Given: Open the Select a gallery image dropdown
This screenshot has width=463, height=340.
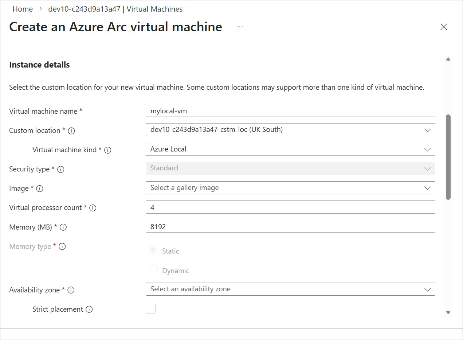Looking at the screenshot, I should [x=290, y=188].
